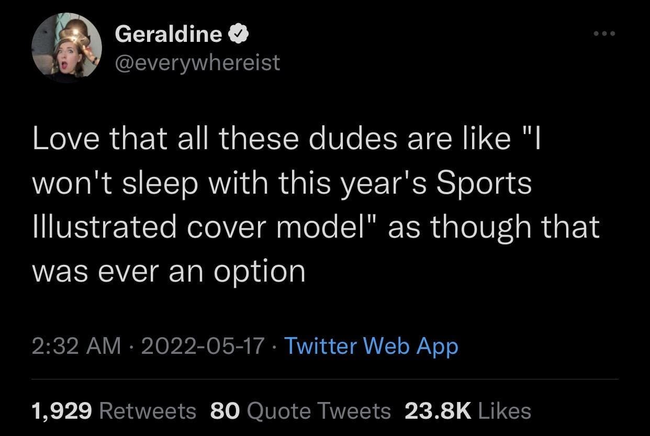Open the @everywhereist handle link
This screenshot has width=650, height=436.
[x=197, y=63]
